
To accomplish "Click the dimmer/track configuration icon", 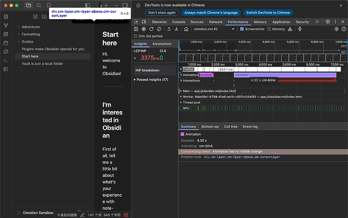I will coord(300,29).
